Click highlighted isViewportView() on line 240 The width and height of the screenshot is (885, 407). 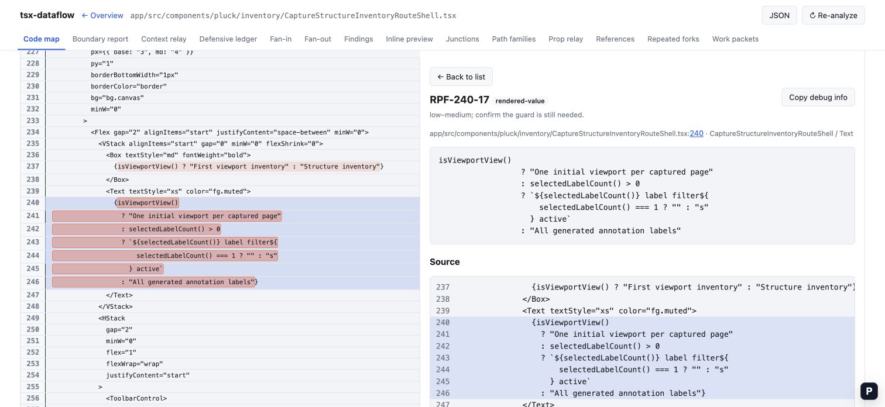pos(148,203)
